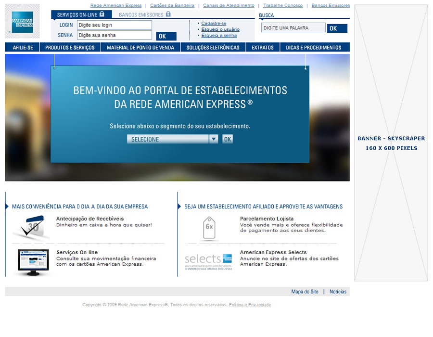Click the copyright 2009 Rede American Express text
Viewport: 433px width, 337px height.
(x=155, y=305)
